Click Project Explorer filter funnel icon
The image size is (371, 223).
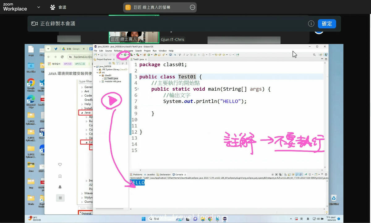point(117,63)
